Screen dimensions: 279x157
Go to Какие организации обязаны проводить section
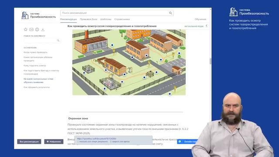click(38, 59)
